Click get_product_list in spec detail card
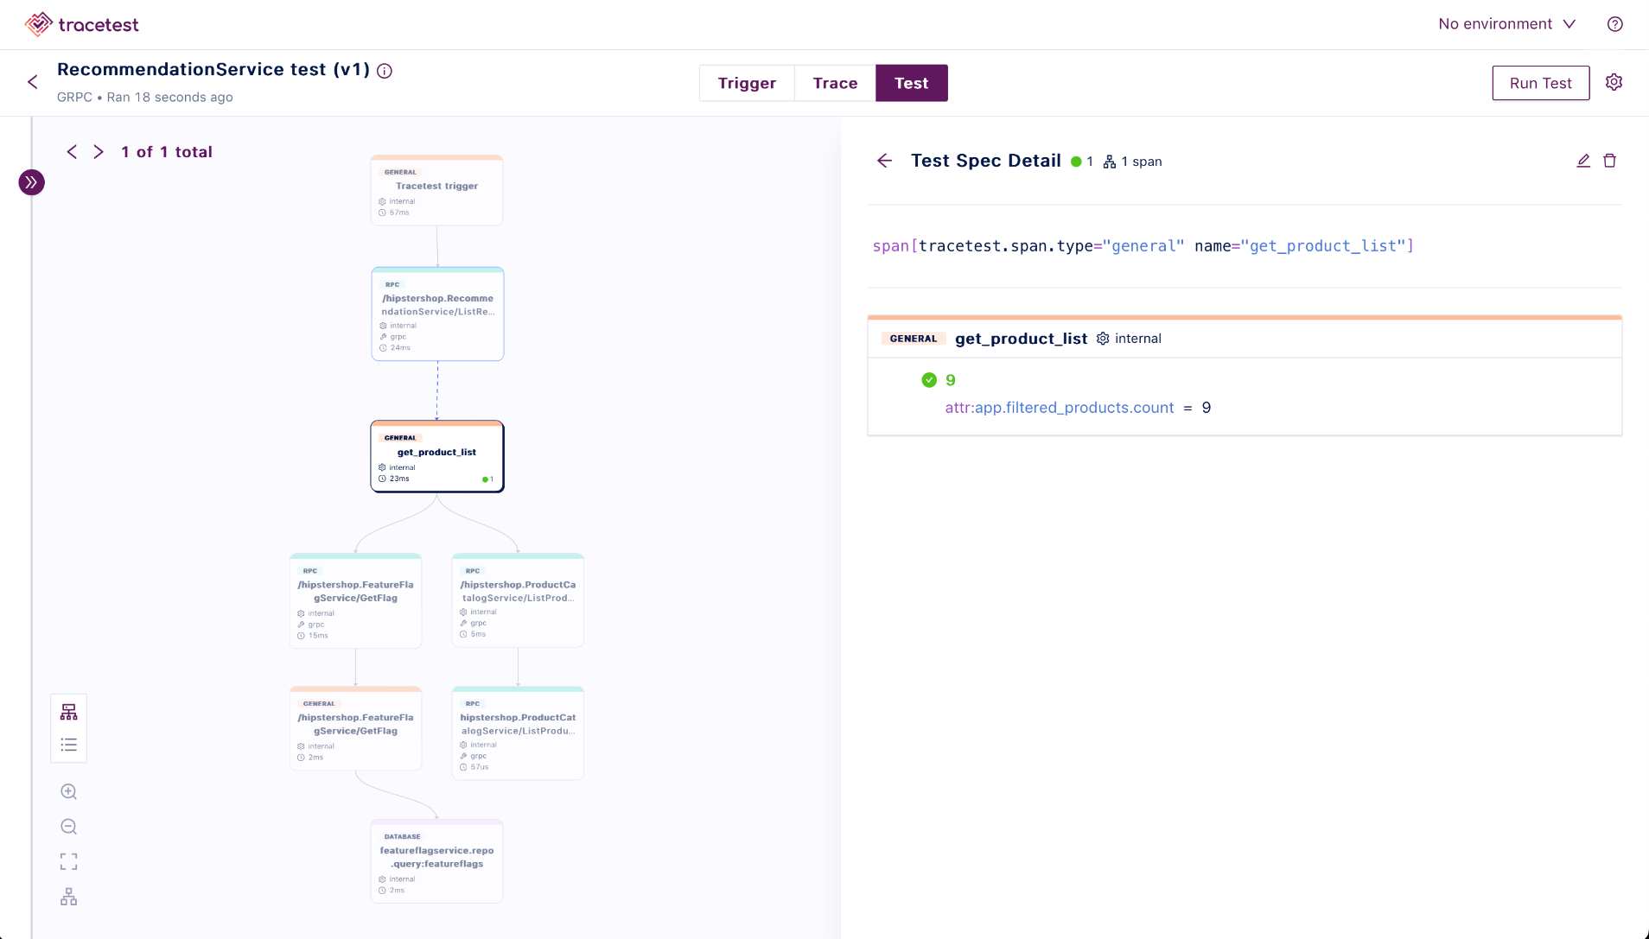The height and width of the screenshot is (939, 1649). click(x=1021, y=339)
